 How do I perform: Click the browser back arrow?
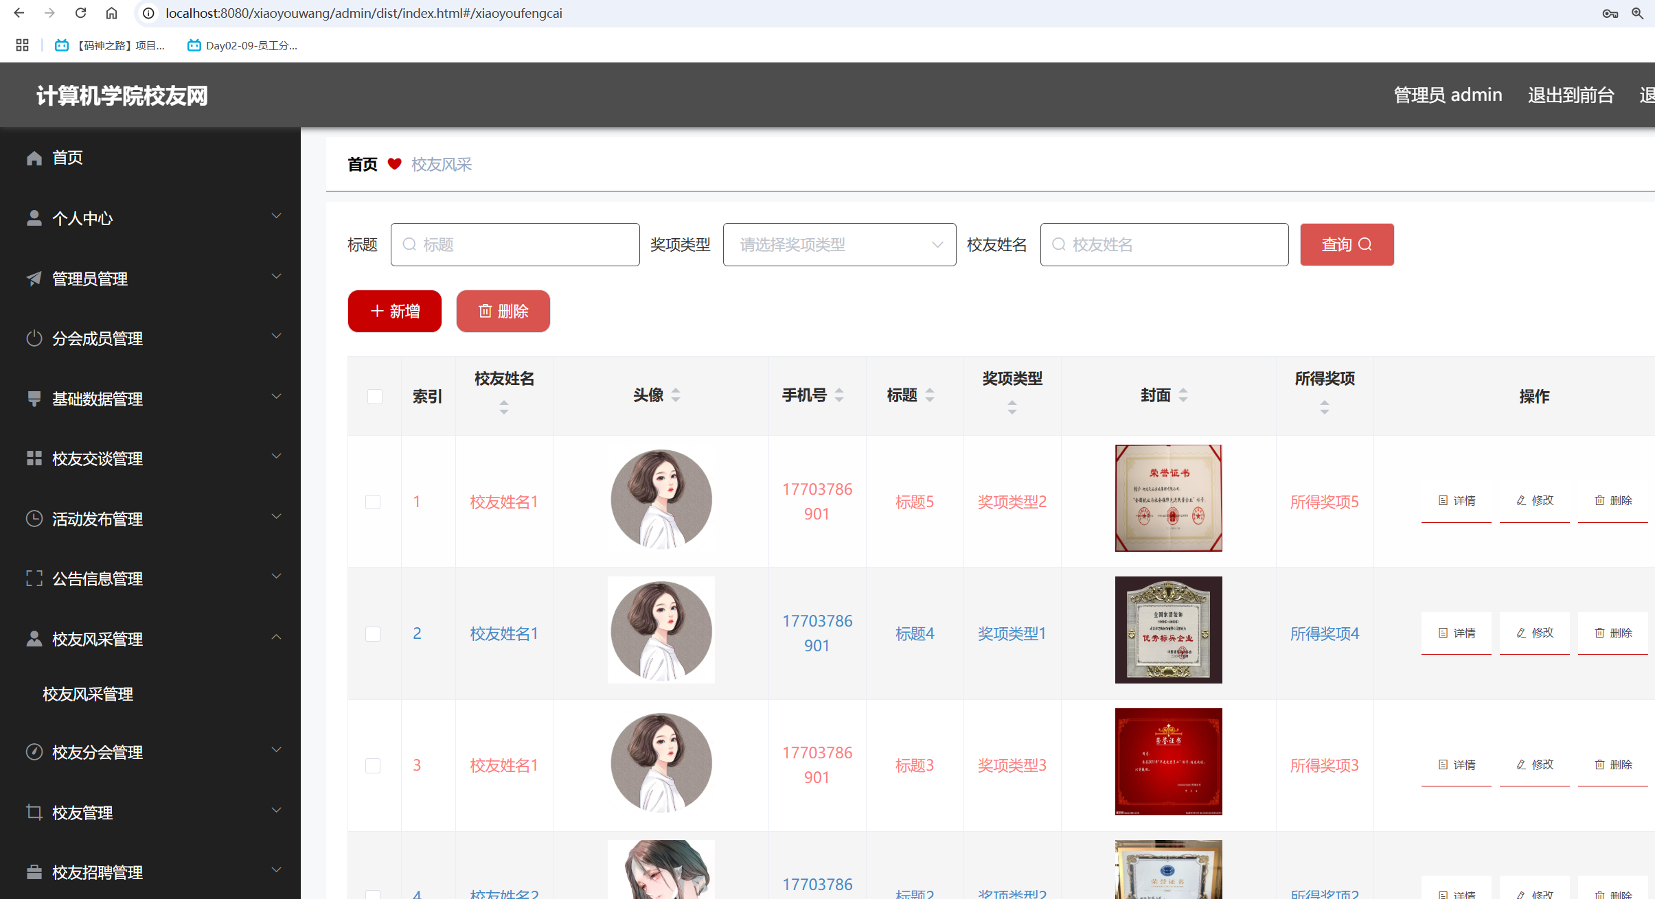coord(19,13)
